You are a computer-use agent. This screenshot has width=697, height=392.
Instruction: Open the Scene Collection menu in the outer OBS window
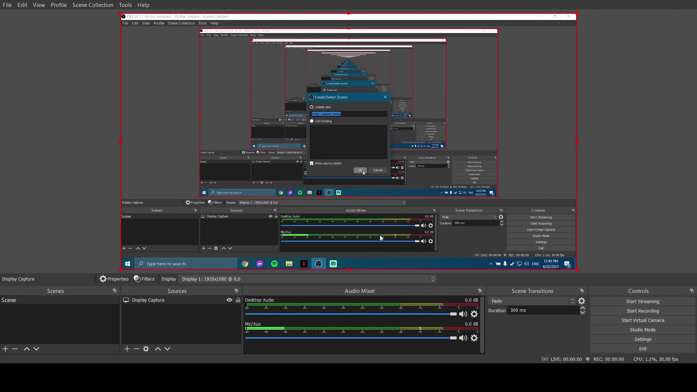(93, 5)
